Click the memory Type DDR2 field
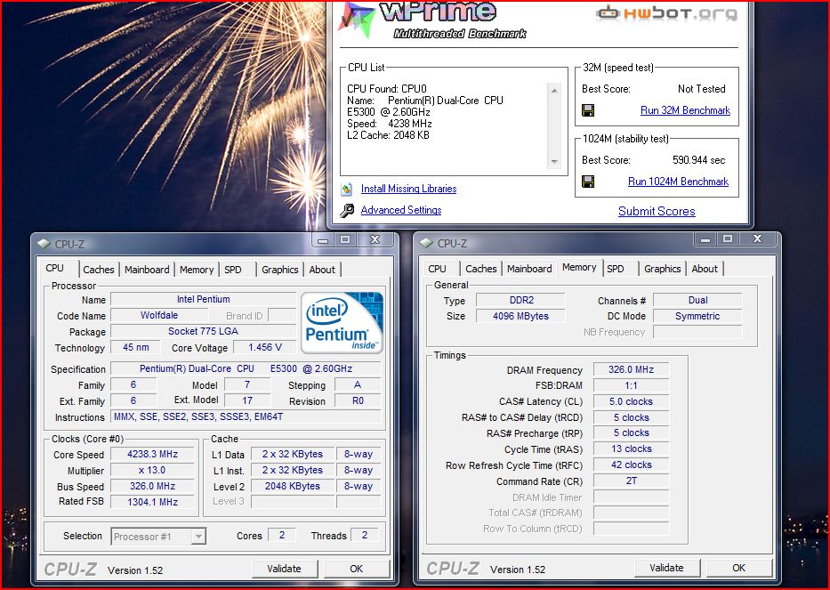The image size is (830, 590). pyautogui.click(x=521, y=300)
